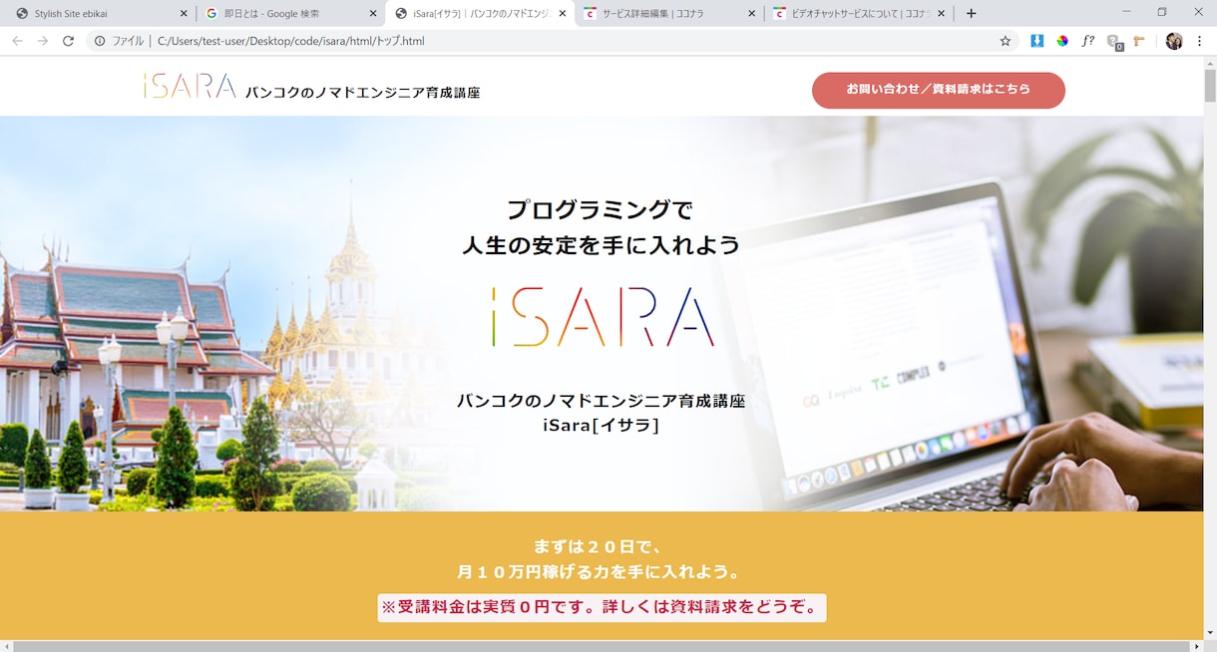Click heading プログラミングで

(600, 209)
